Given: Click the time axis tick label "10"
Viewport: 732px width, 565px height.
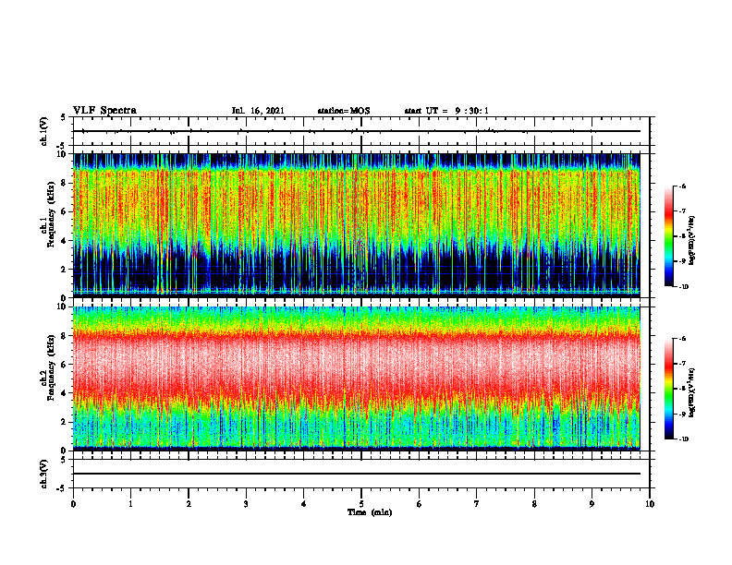Looking at the screenshot, I should point(650,504).
